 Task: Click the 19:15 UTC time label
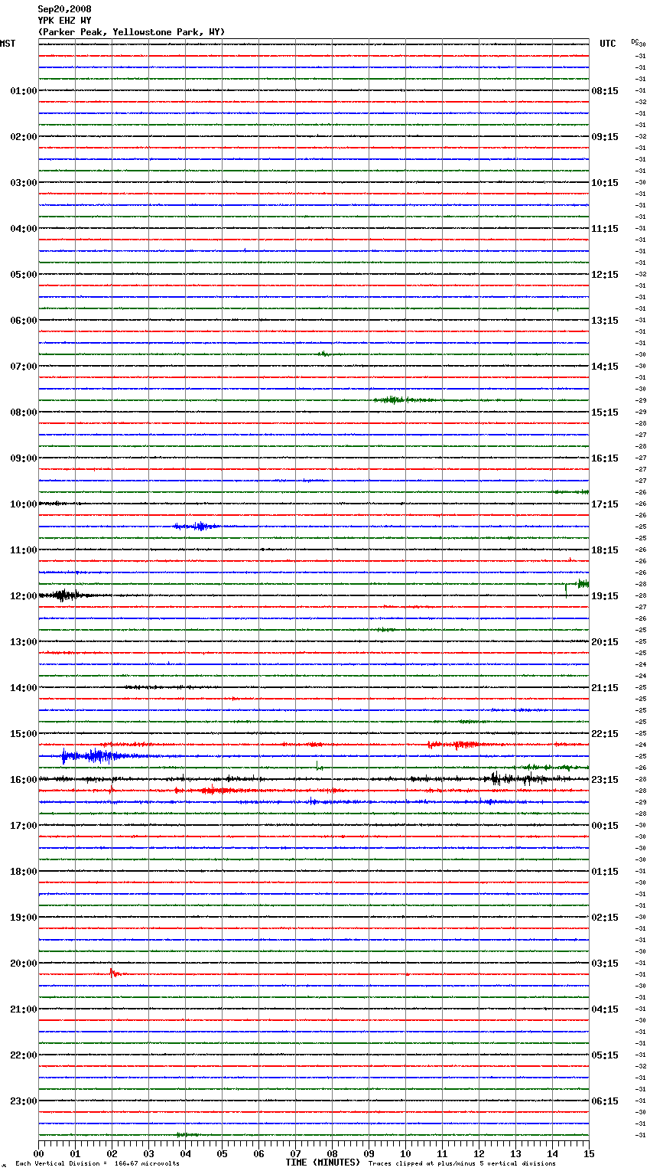click(605, 596)
